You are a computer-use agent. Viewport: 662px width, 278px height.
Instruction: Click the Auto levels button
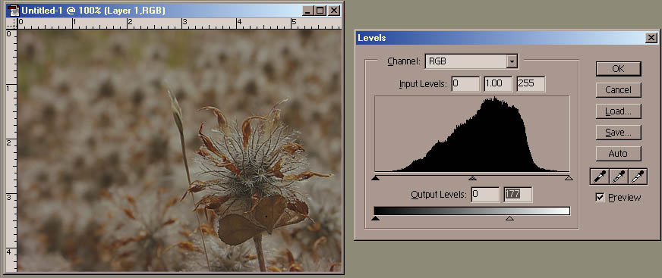pyautogui.click(x=618, y=153)
